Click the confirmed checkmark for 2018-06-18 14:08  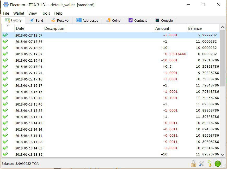(5, 142)
